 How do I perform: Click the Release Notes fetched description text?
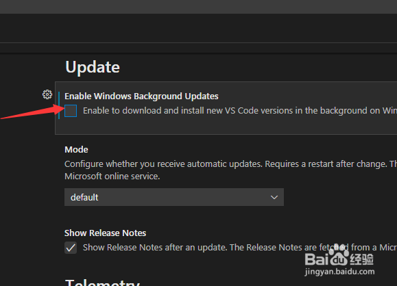click(240, 248)
